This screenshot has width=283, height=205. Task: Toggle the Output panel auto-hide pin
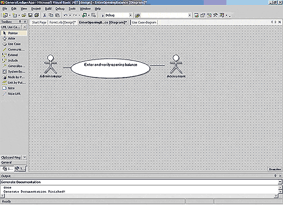(x=275, y=176)
